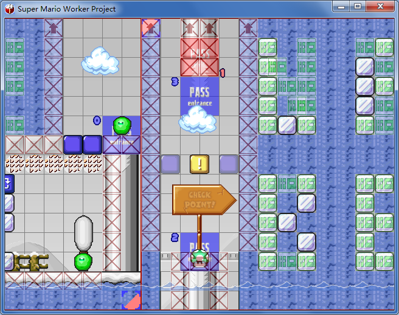Minimize the Super Mario Worker Project window
Screen dimensions: 399x315
click(x=341, y=6)
